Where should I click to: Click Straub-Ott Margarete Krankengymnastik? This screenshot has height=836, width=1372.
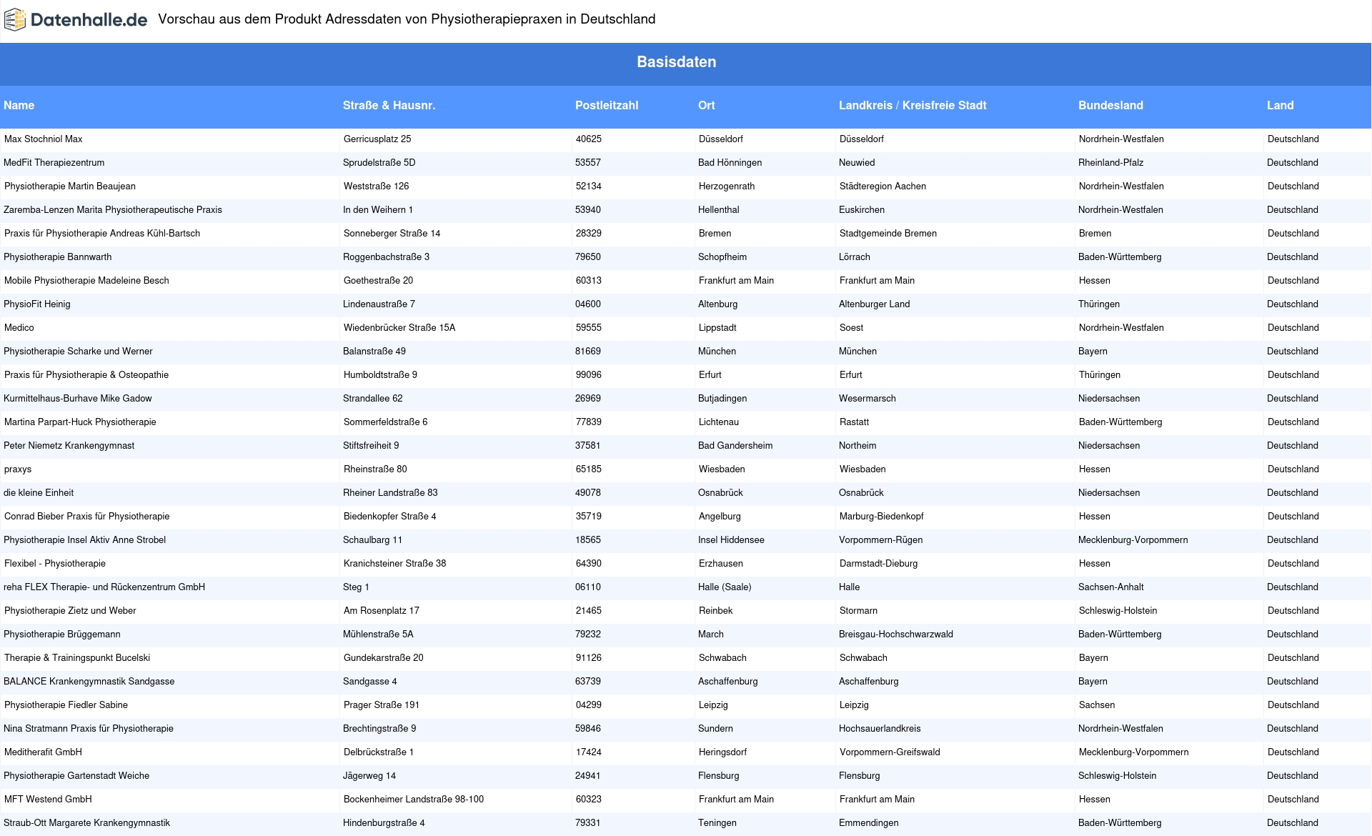click(87, 823)
